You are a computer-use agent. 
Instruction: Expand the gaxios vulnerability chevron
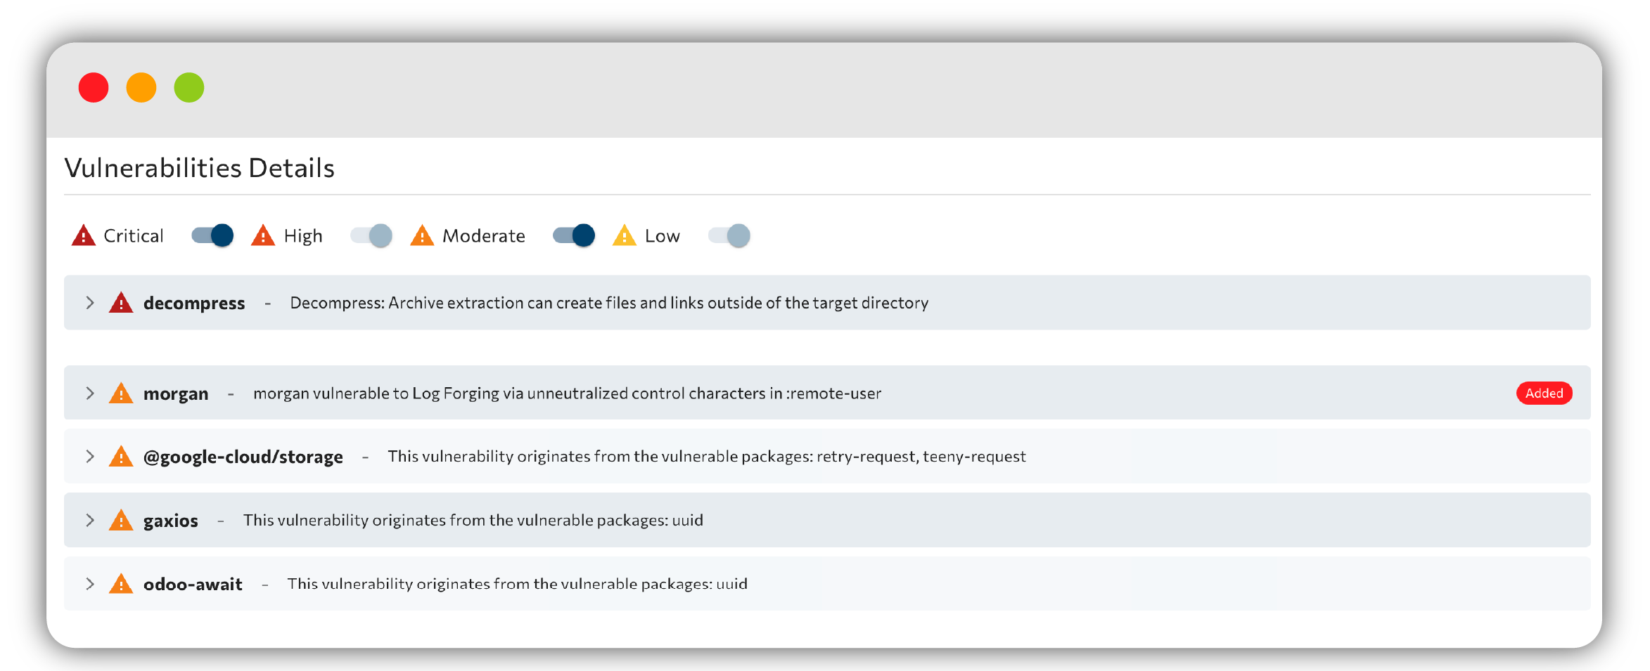(x=90, y=521)
